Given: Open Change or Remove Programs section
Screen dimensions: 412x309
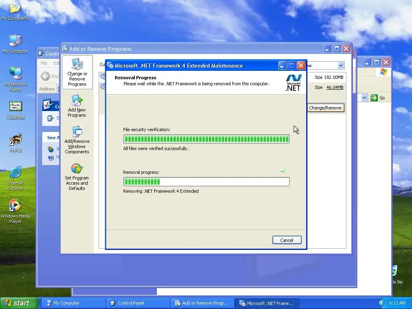Looking at the screenshot, I should pyautogui.click(x=77, y=72).
